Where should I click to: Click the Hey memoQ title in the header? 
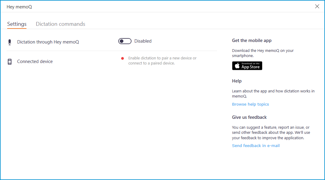[x=19, y=6]
